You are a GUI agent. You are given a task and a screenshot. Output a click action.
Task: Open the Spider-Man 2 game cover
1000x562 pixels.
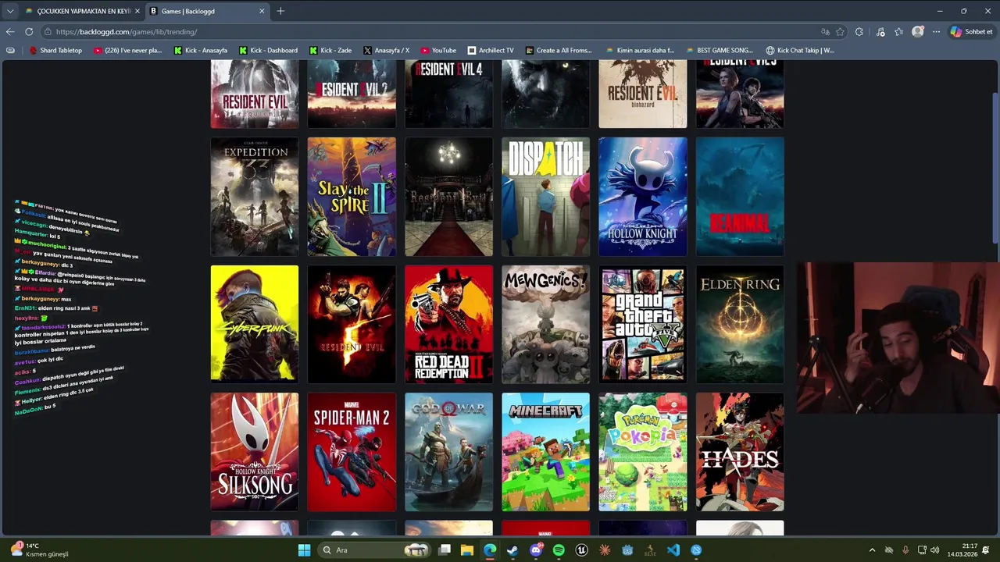tap(352, 452)
